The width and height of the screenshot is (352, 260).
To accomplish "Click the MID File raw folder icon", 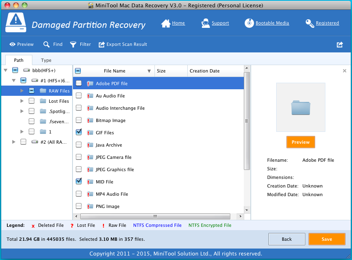I will coord(90,182).
